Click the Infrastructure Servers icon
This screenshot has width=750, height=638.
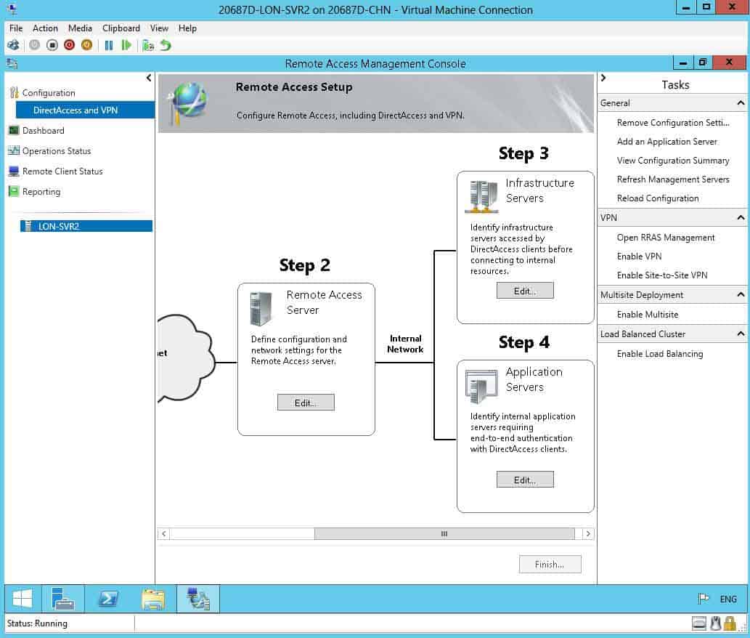[x=481, y=197]
